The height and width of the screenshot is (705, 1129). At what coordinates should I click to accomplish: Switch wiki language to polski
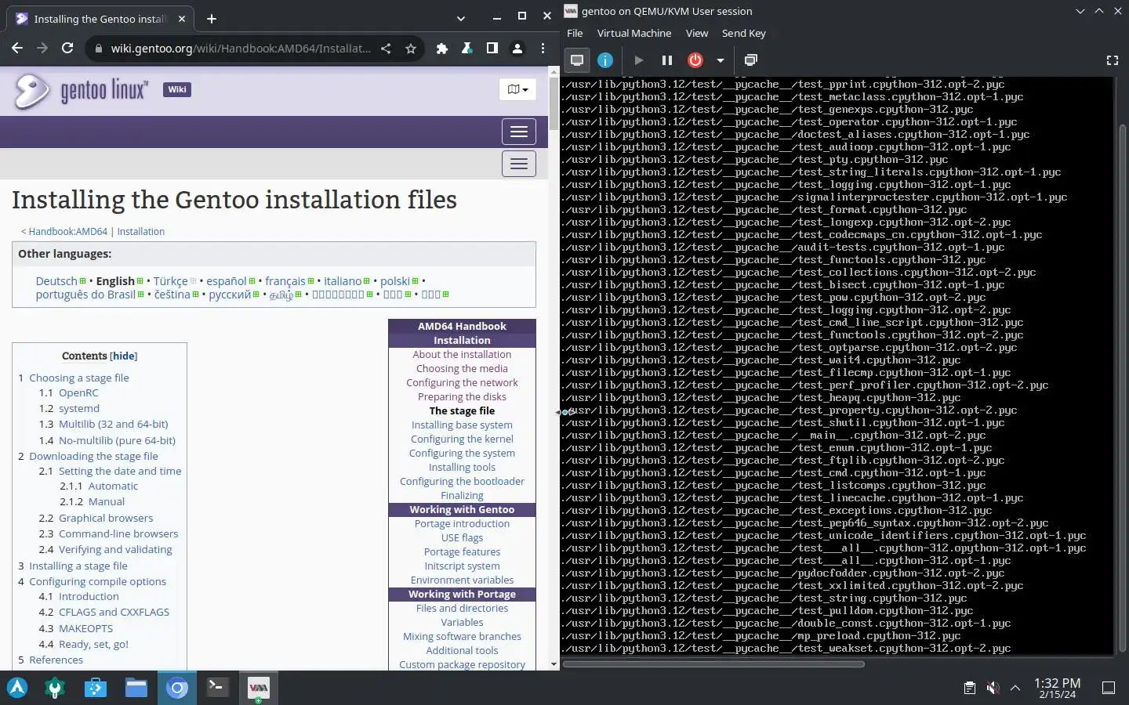tap(395, 281)
